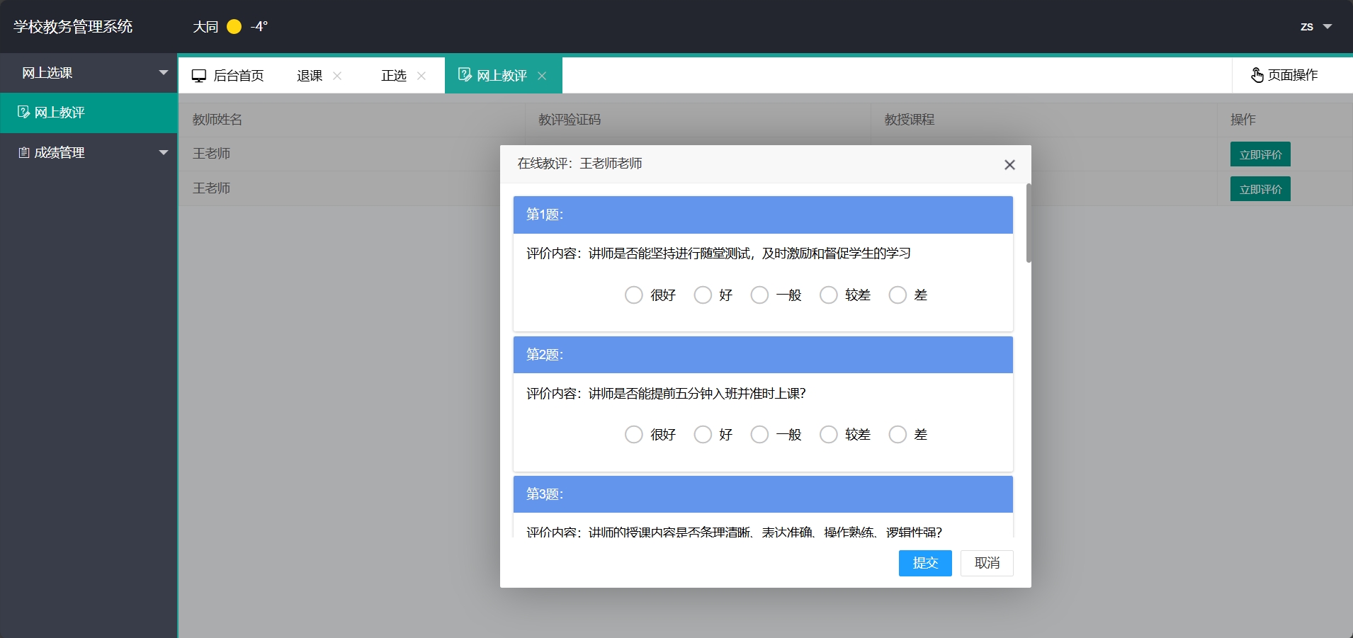Click 立即评价 for the first 王老师 row
Viewport: 1353px width, 638px height.
pyautogui.click(x=1259, y=154)
